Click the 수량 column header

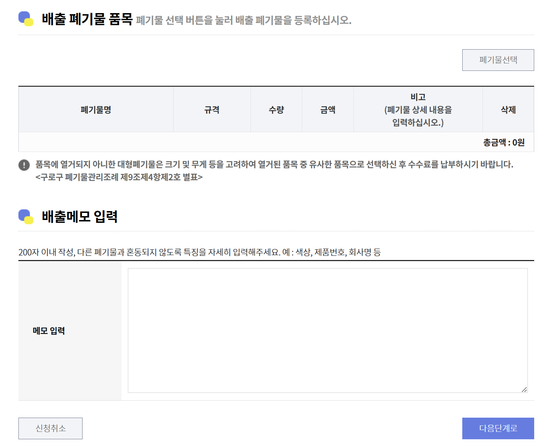coord(276,110)
